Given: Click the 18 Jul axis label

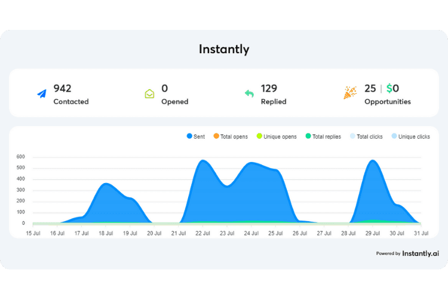Looking at the screenshot, I should [x=106, y=233].
